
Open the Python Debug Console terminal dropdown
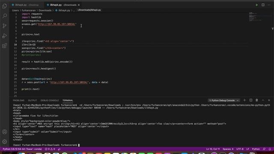click(224, 101)
